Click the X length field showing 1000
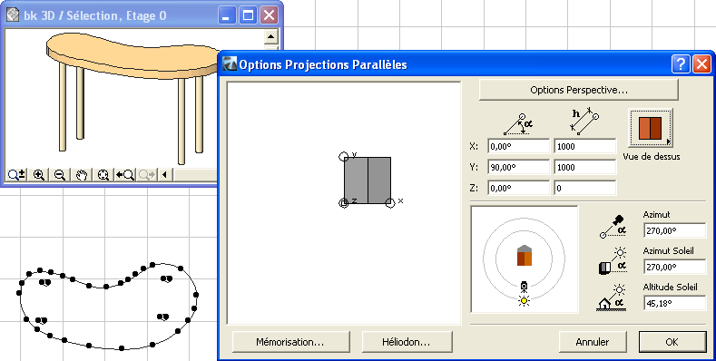Viewport: 716px width, 361px height. 585,146
